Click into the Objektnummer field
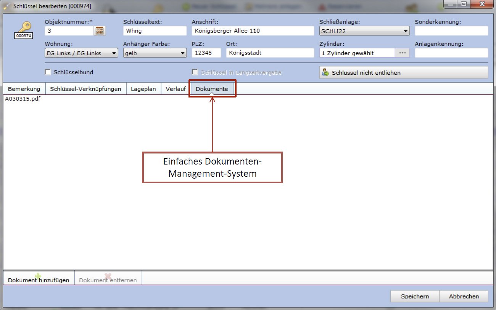 [x=69, y=31]
